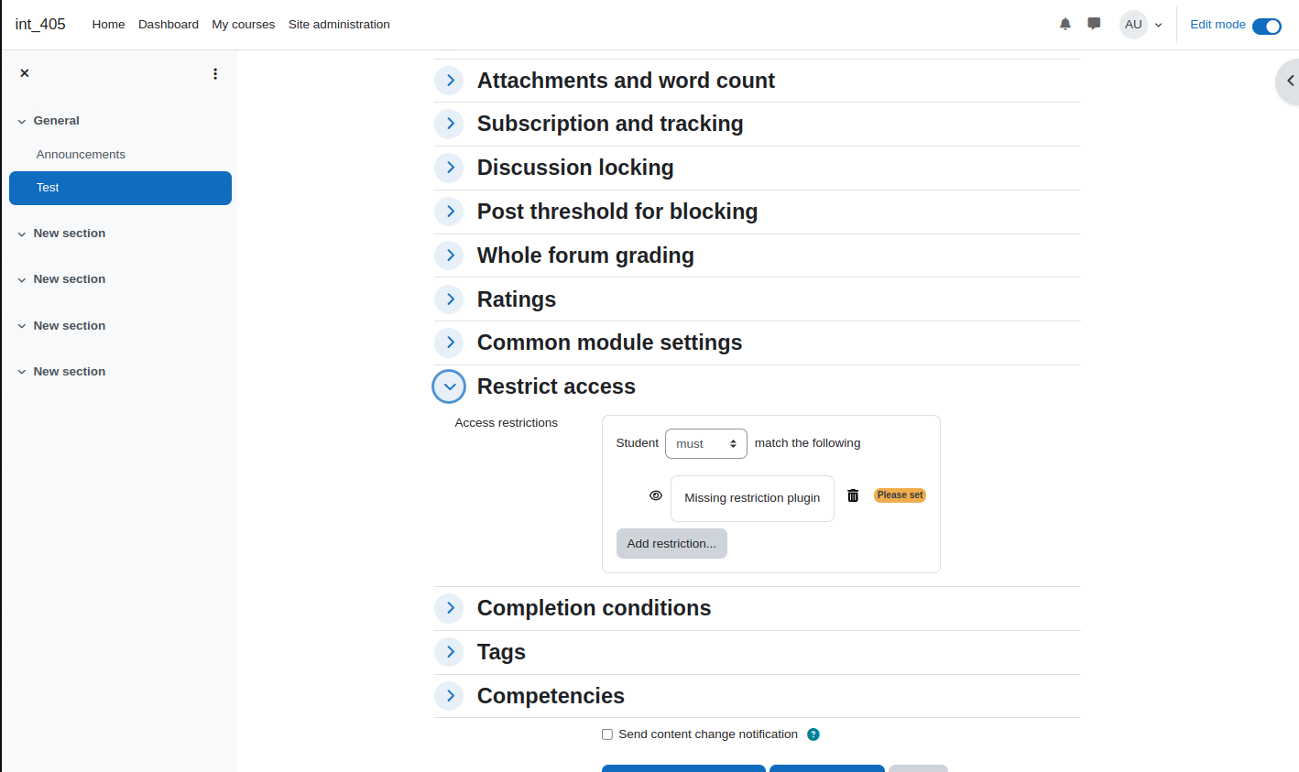Close the course index drawer
Image resolution: width=1299 pixels, height=772 pixels.
[25, 73]
